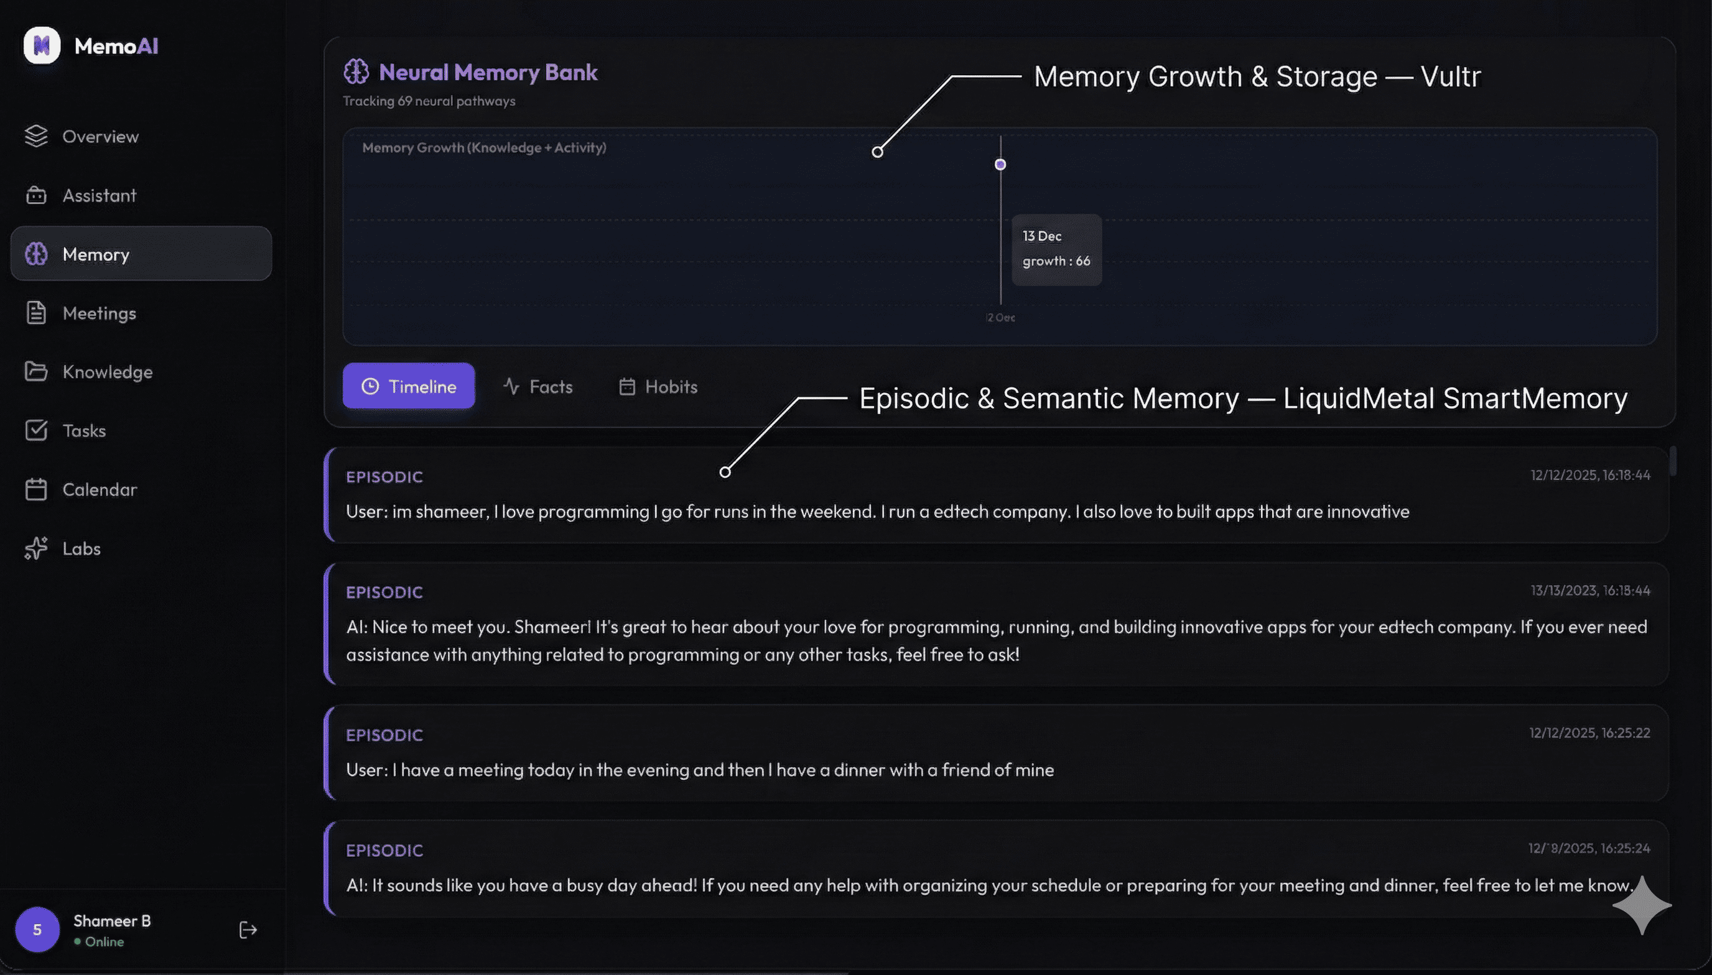This screenshot has width=1712, height=975.
Task: Click the logout icon beside Shameer B
Action: pos(248,930)
